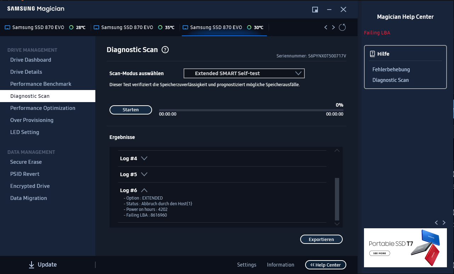
Task: Click the Starten button
Action: [x=131, y=110]
